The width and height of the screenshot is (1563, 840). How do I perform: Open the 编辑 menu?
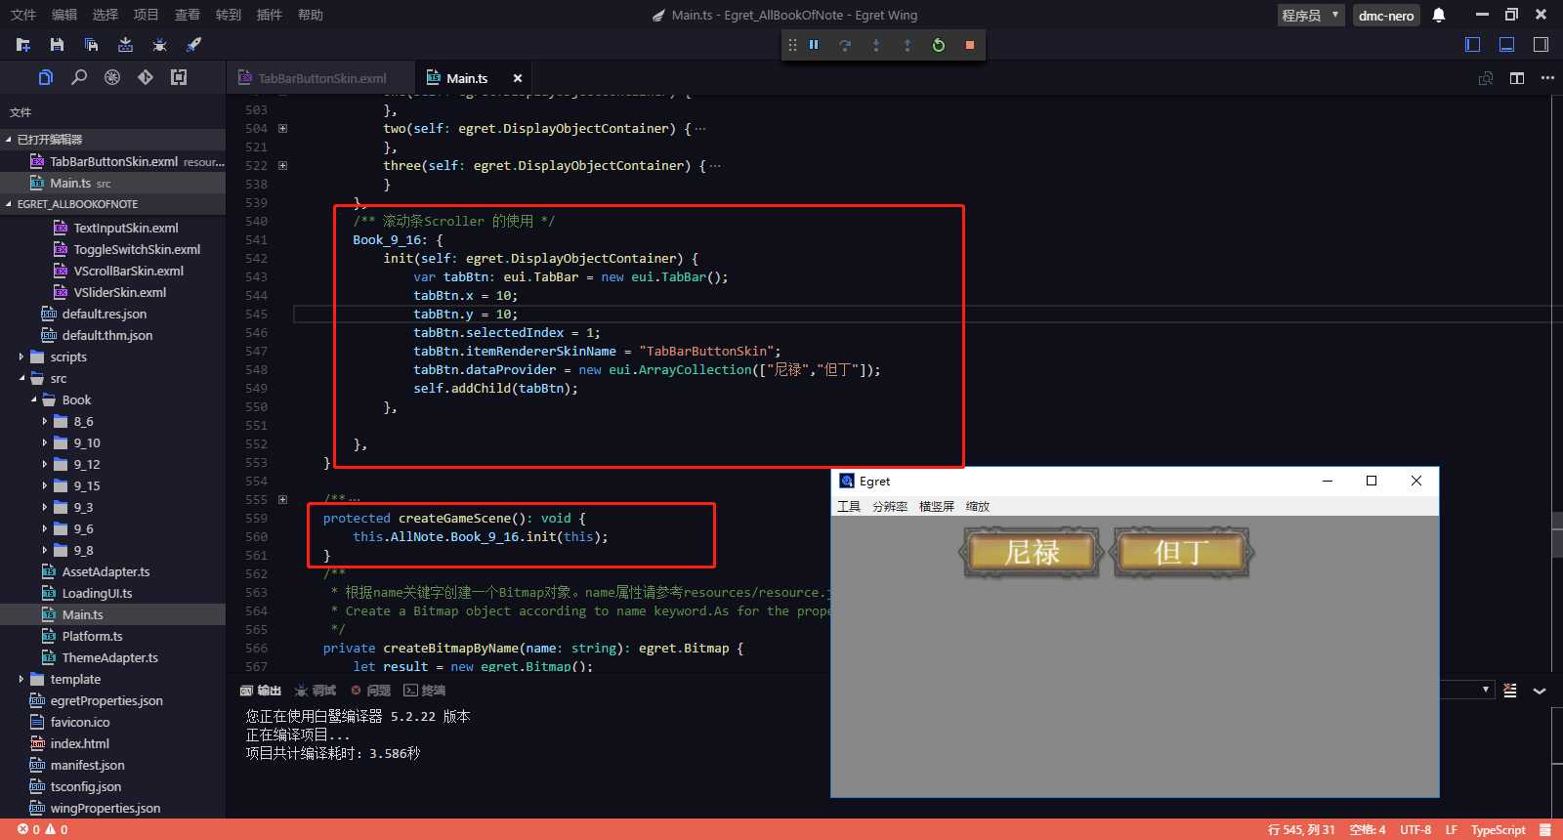coord(64,15)
